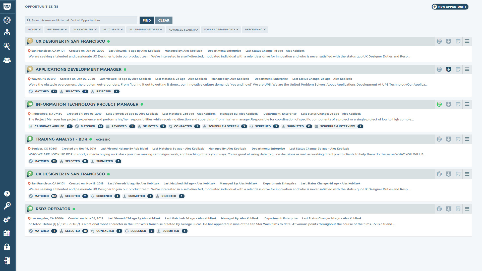Click the lock icon in sidebar

click(7, 247)
